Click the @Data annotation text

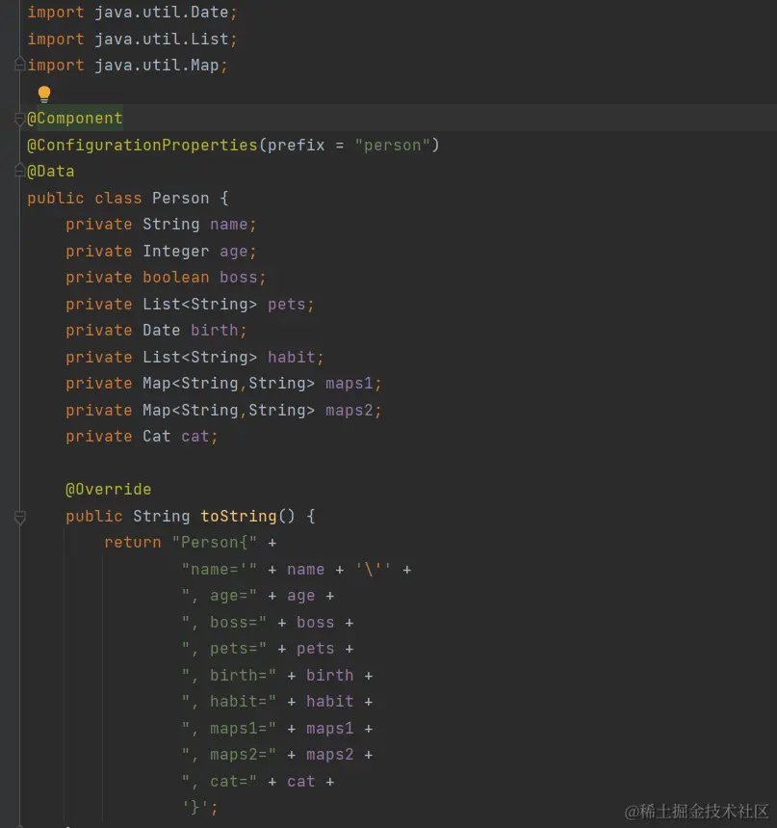51,172
